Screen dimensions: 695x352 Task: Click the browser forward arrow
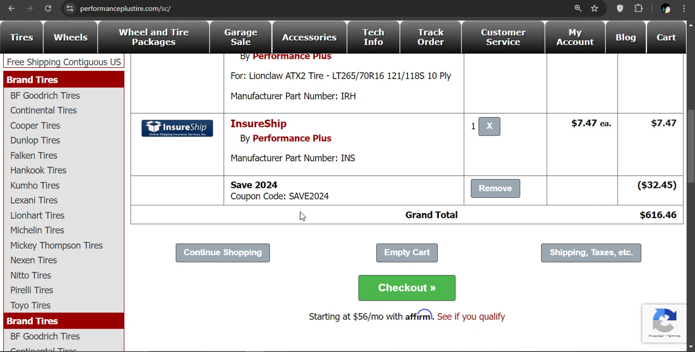(x=30, y=8)
